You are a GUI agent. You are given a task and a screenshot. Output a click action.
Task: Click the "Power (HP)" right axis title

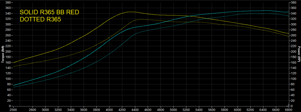[299, 54]
